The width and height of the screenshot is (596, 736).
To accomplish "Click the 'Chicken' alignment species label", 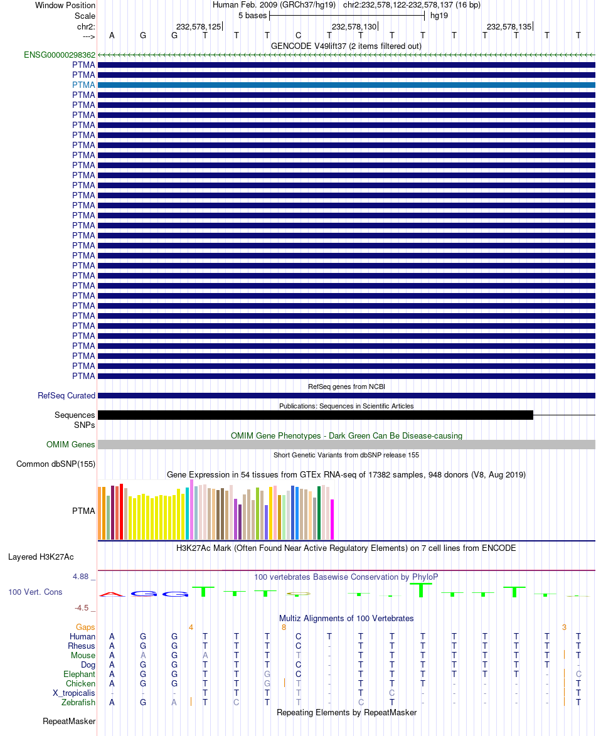I will point(81,683).
